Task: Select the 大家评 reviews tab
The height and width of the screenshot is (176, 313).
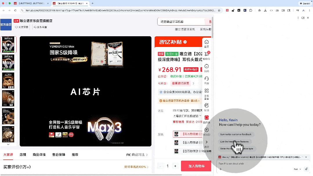Action: pyautogui.click(x=8, y=155)
